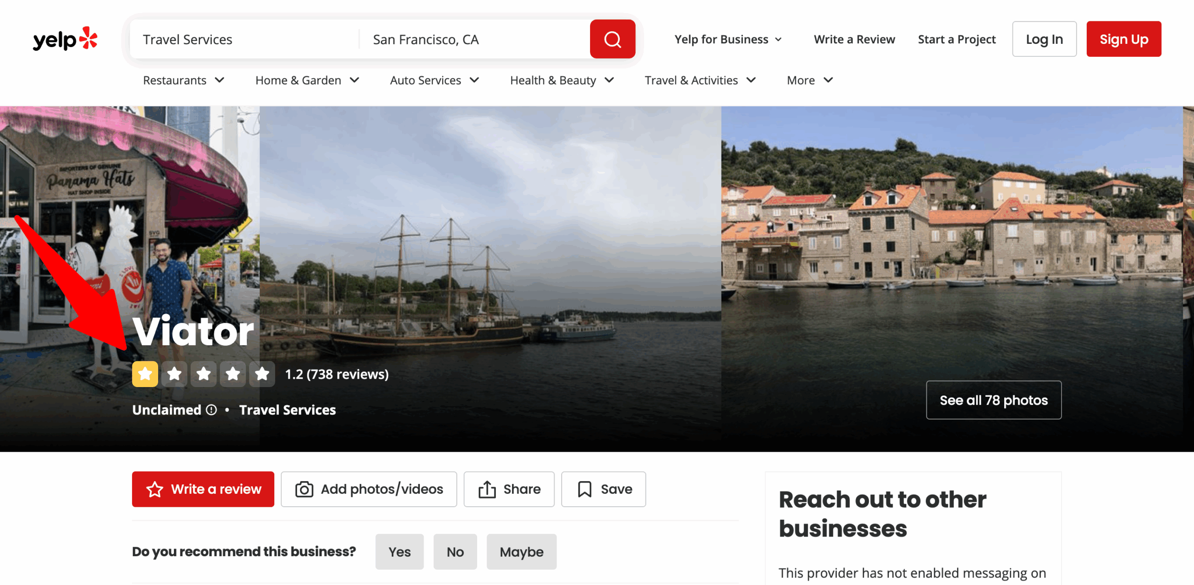Click the Yelp logo
Viewport: 1194px width, 585px height.
(x=65, y=39)
